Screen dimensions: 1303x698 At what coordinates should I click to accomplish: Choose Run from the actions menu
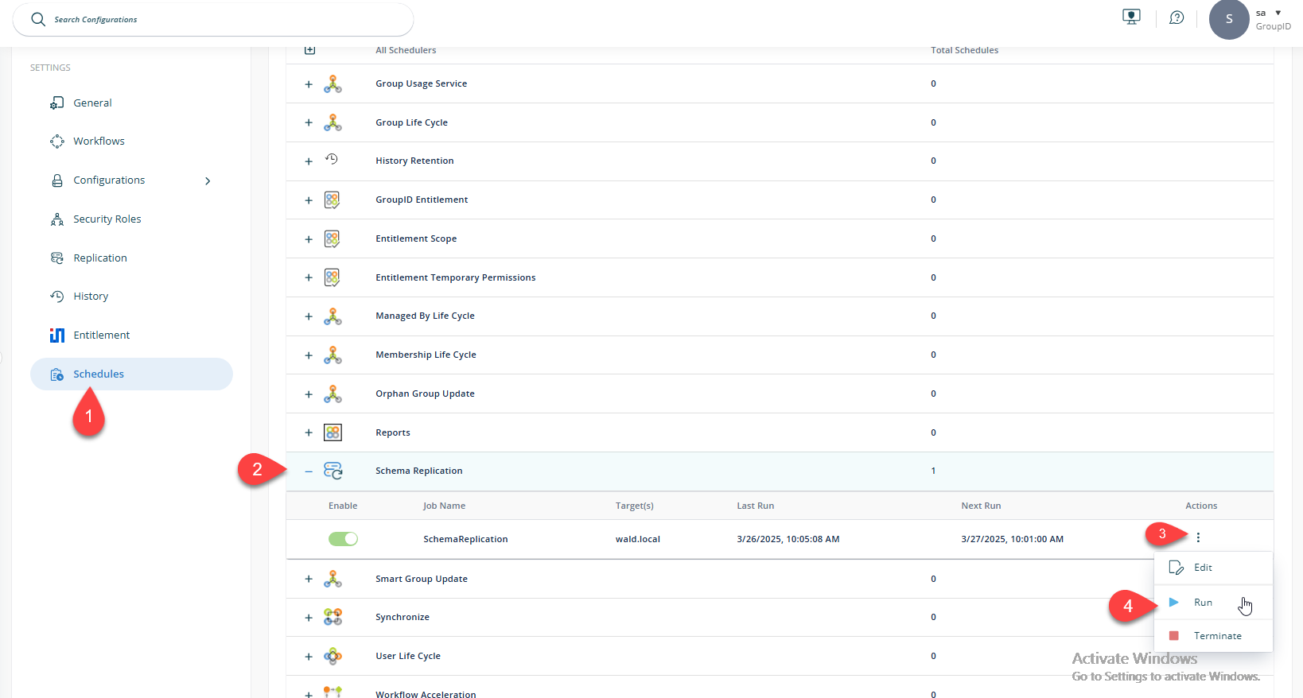[x=1213, y=602]
